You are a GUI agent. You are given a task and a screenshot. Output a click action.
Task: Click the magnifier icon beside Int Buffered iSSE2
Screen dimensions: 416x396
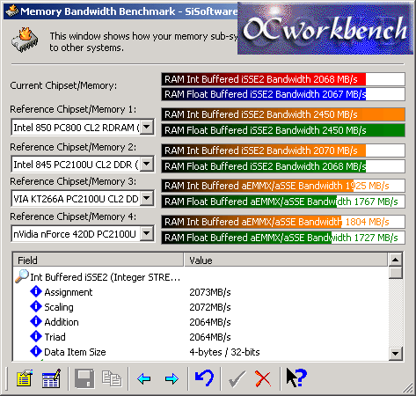click(21, 276)
